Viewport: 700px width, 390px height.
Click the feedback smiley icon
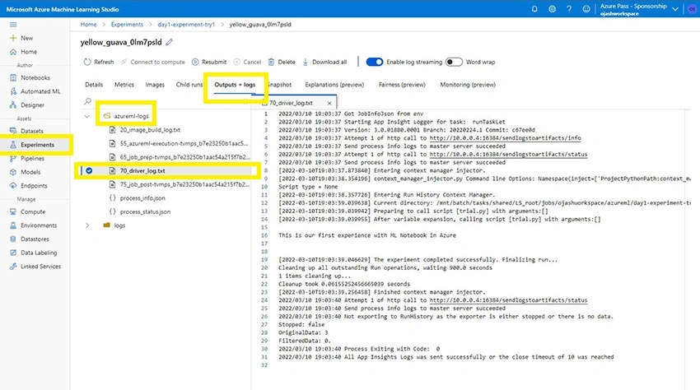coord(586,9)
